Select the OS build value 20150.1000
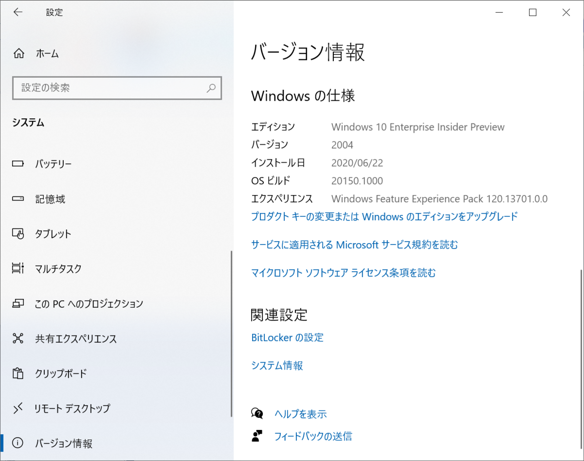584x461 pixels. (x=357, y=181)
